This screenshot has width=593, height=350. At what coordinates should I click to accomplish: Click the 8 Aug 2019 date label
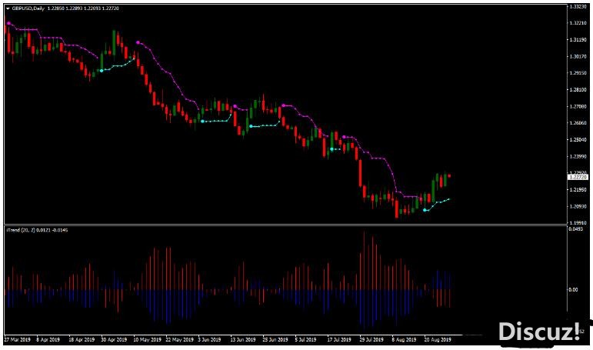(x=405, y=340)
